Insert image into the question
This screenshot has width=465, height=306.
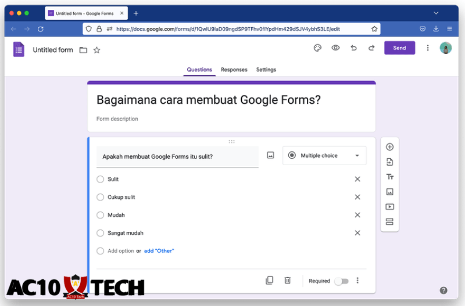pyautogui.click(x=270, y=155)
